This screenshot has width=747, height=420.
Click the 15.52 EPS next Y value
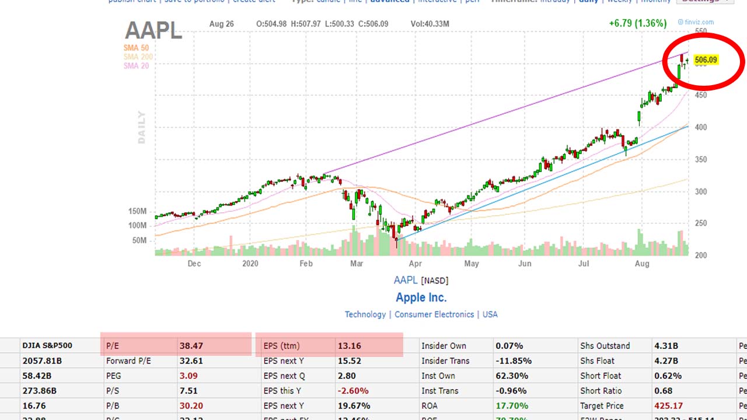click(350, 361)
